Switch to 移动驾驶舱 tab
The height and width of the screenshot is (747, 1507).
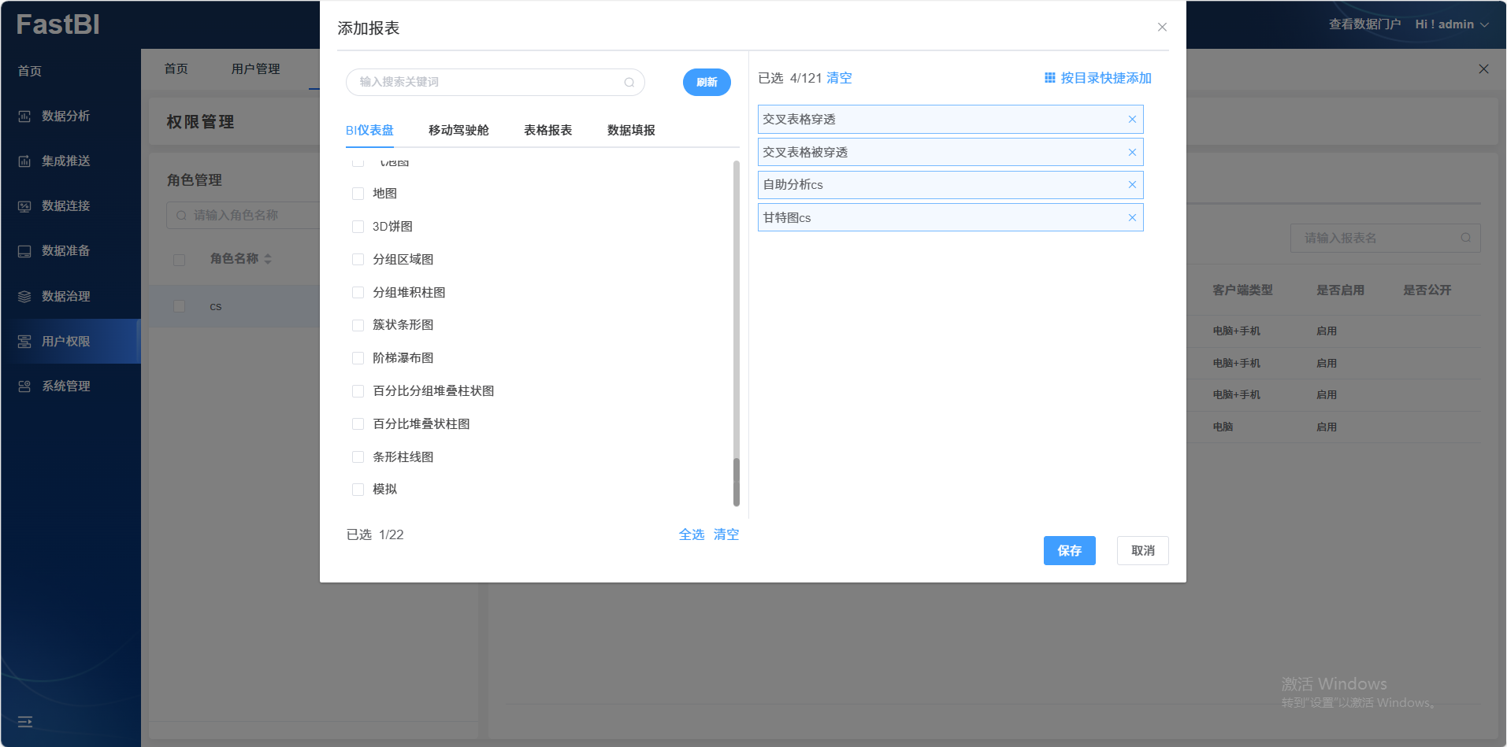(x=458, y=131)
